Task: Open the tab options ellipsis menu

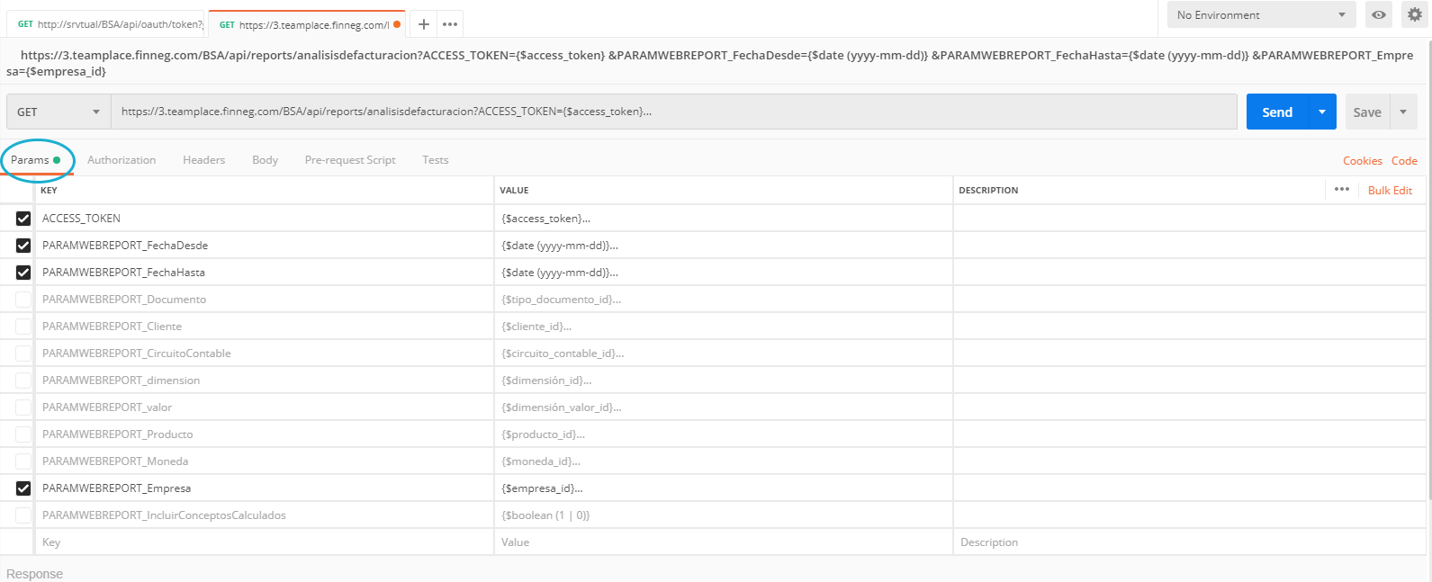Action: [450, 24]
